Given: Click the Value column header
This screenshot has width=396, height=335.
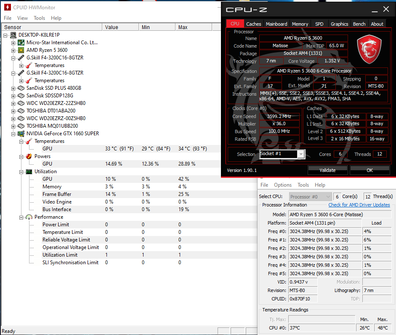Looking at the screenshot, I should click(120, 27).
